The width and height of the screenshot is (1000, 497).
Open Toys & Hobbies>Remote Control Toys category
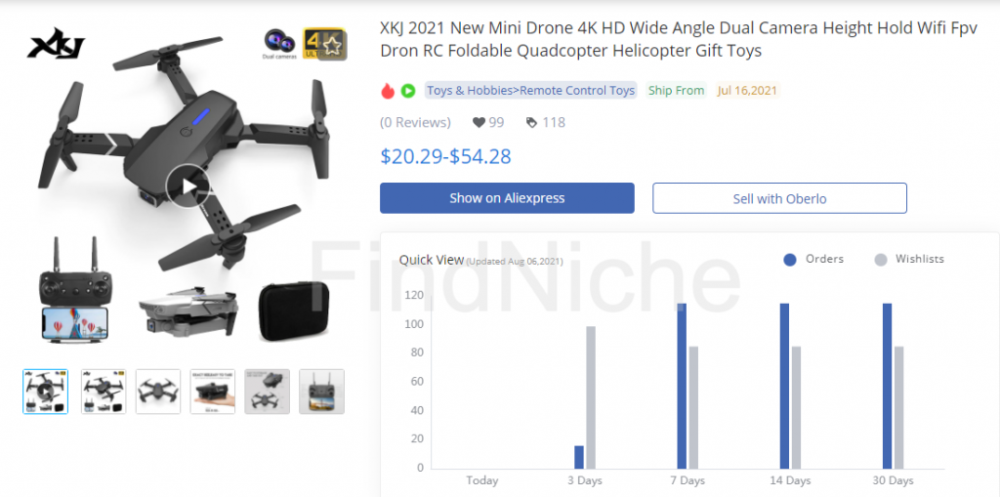pyautogui.click(x=530, y=91)
